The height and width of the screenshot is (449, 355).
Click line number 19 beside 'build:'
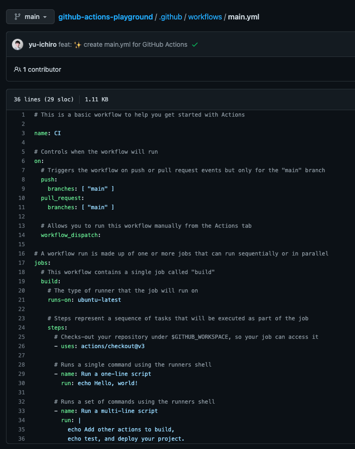pyautogui.click(x=21, y=281)
